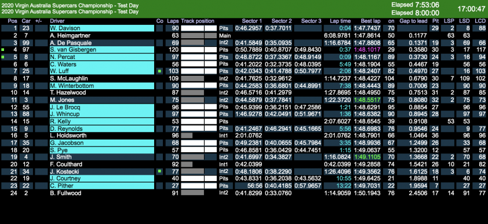The height and width of the screenshot is (224, 488).
Task: Click the Laps column header
Action: (173, 21)
